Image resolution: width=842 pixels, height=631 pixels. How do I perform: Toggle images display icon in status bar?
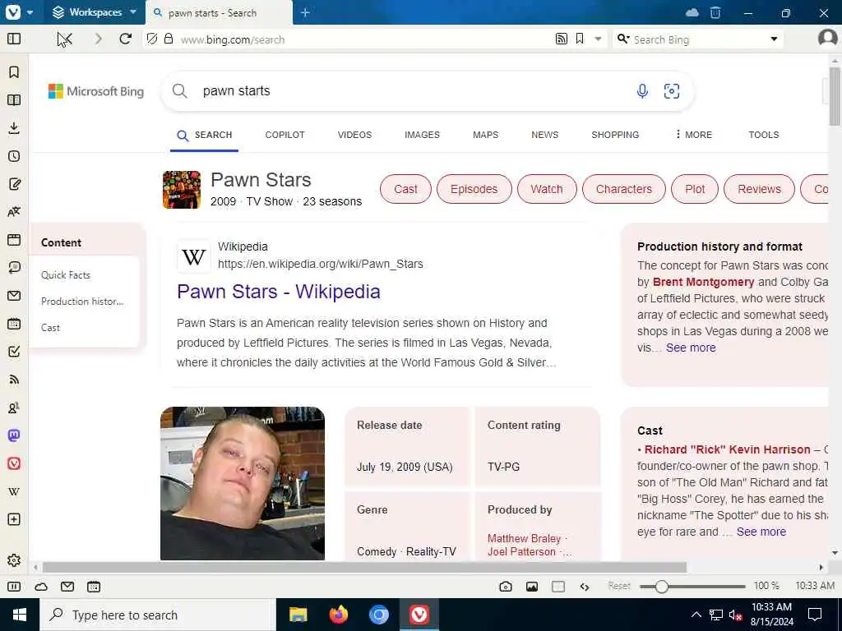coord(532,587)
